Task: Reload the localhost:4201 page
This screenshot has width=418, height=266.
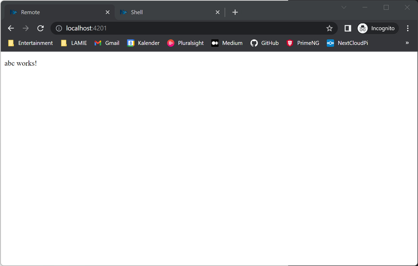Action: (40, 28)
